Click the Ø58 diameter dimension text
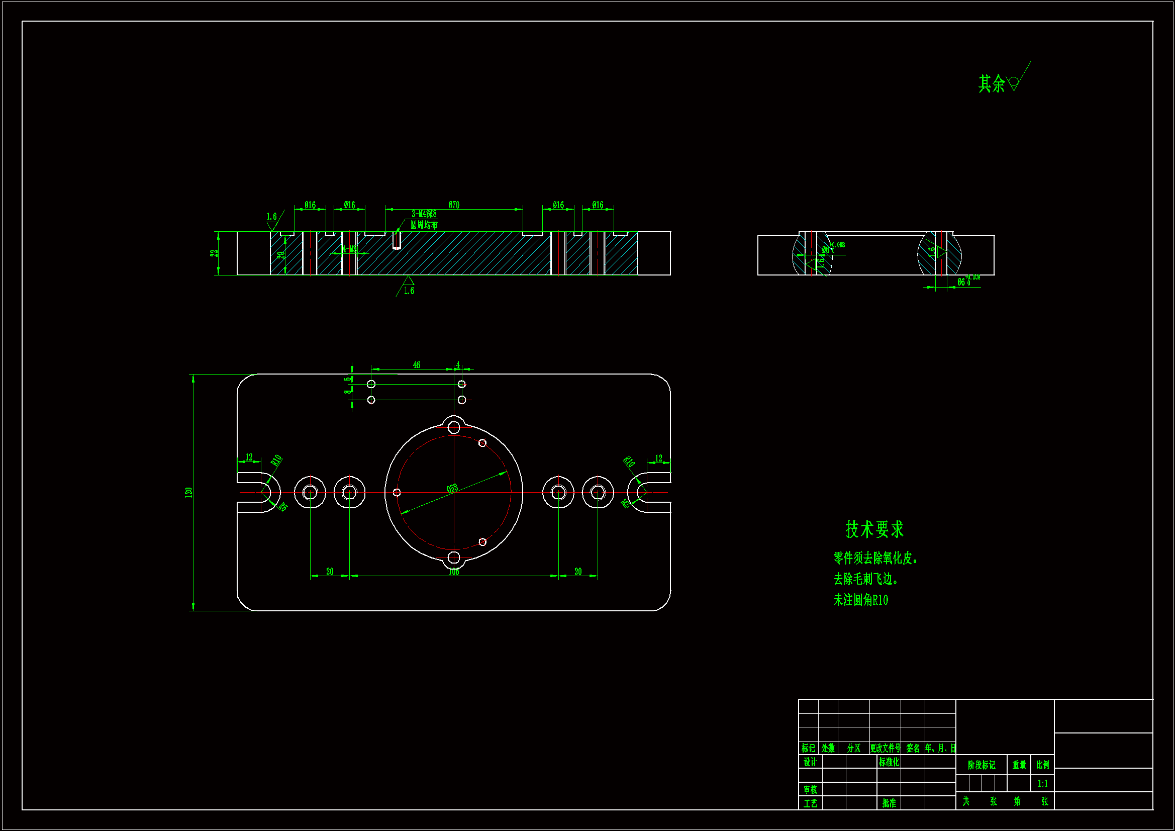Viewport: 1175px width, 831px height. click(x=452, y=489)
